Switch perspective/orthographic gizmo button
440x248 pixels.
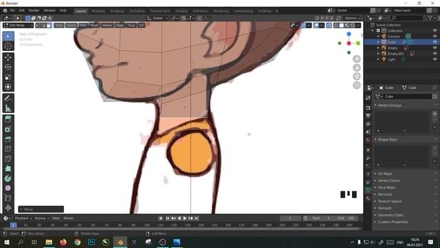pyautogui.click(x=357, y=85)
